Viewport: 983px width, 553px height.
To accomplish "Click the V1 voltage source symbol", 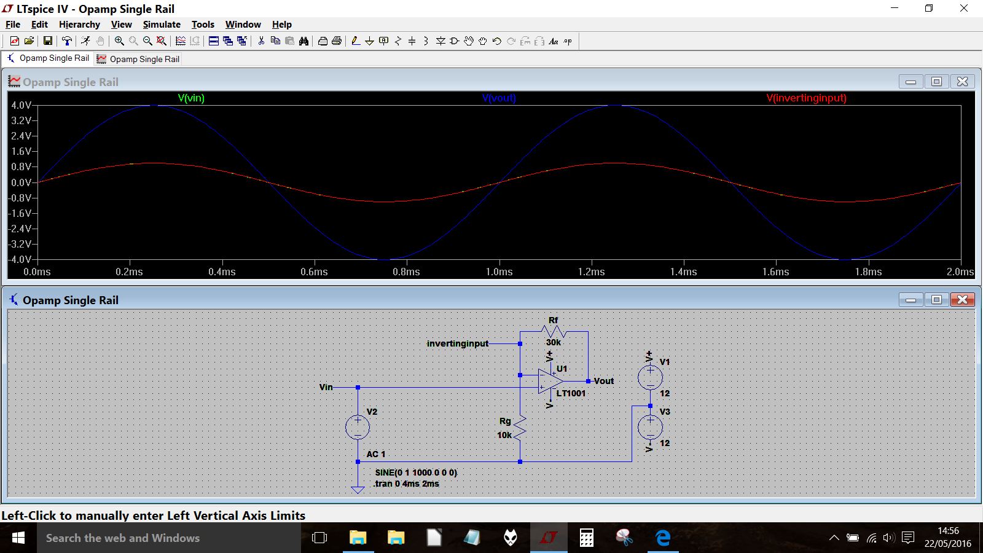I will [x=650, y=377].
